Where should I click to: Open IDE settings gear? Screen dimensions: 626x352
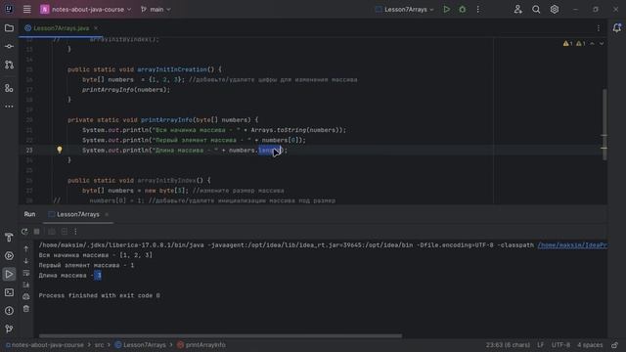click(x=555, y=9)
